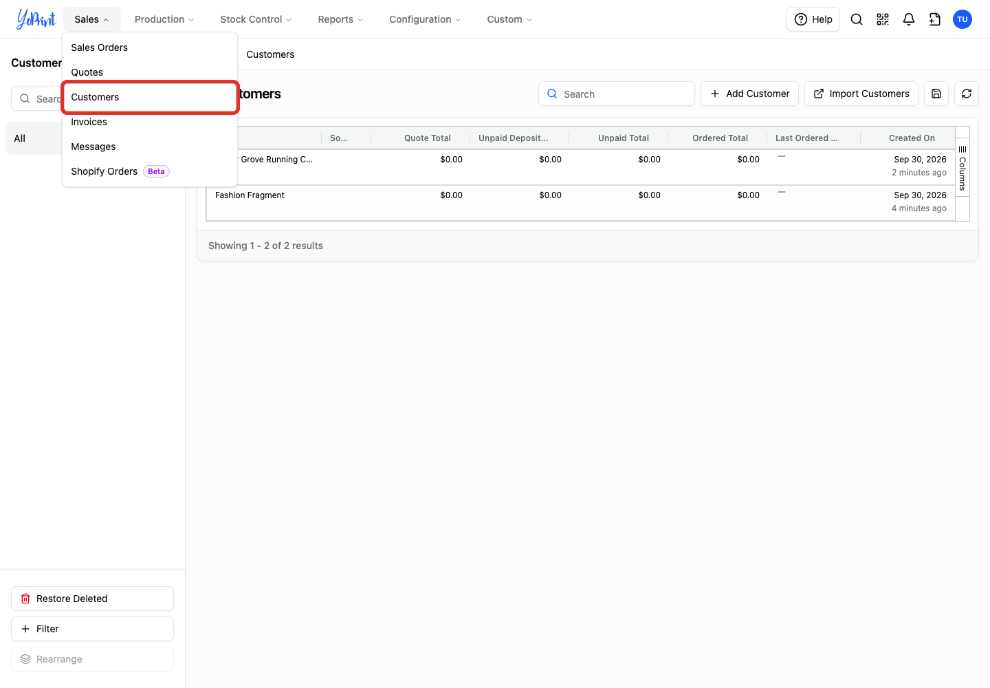
Task: Open the Fashion Fragment customer row
Action: coord(581,203)
